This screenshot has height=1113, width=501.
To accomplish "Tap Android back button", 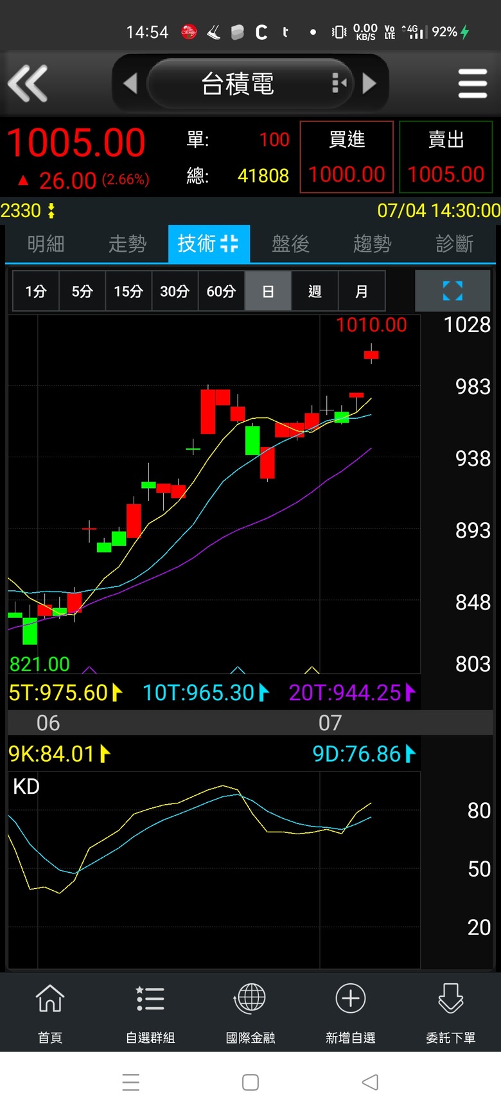I will [370, 1082].
